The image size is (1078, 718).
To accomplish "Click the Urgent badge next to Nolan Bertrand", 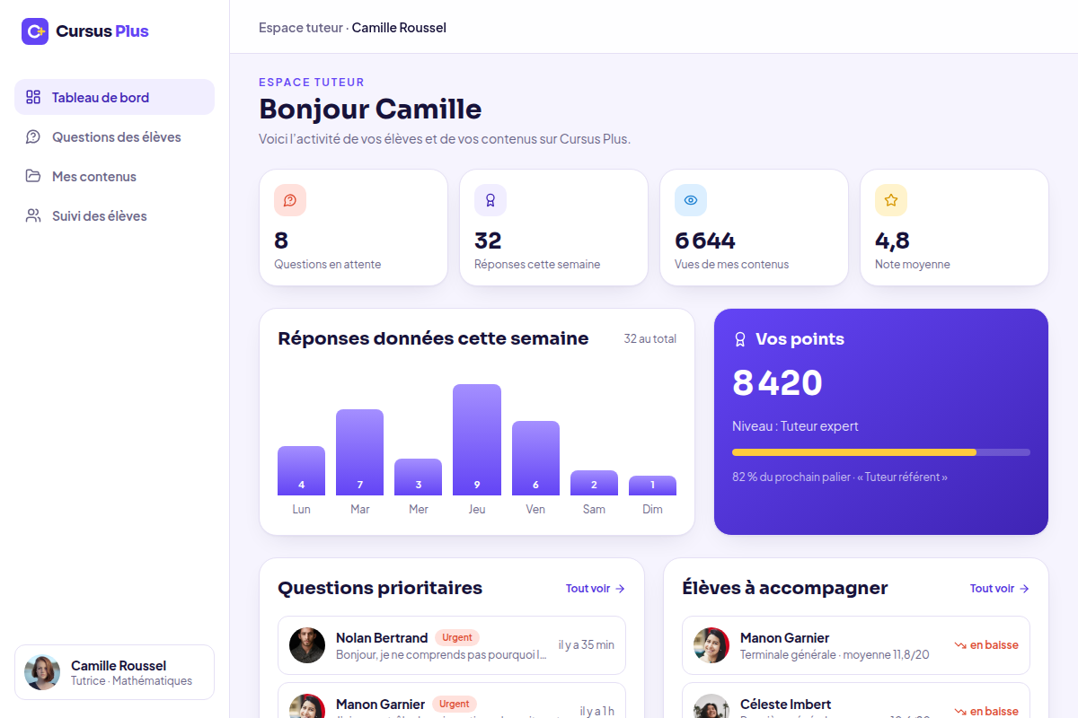I will click(457, 637).
